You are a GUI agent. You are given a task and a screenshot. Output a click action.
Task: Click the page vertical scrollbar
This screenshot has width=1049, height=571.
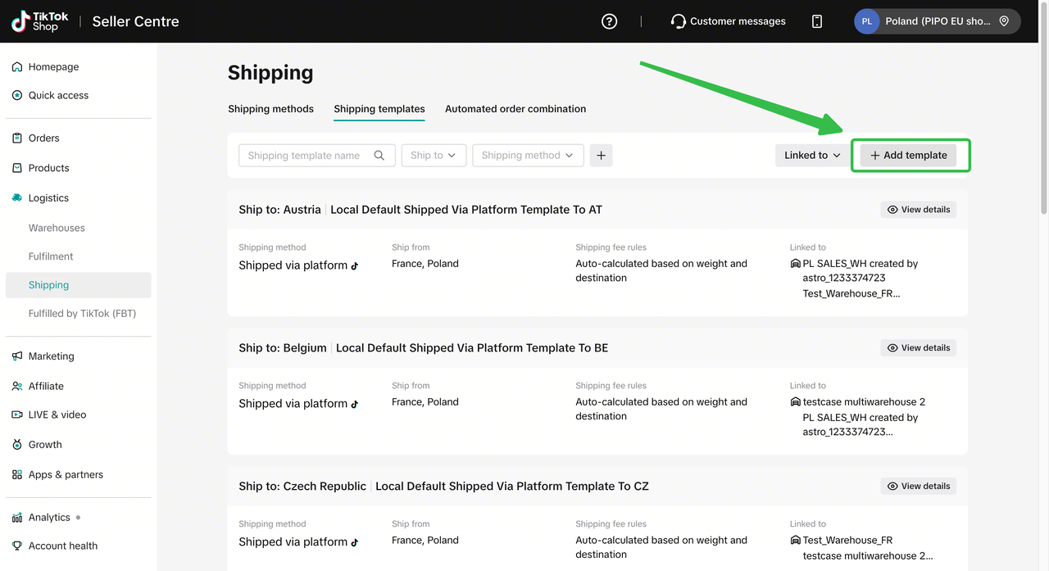[x=1043, y=106]
